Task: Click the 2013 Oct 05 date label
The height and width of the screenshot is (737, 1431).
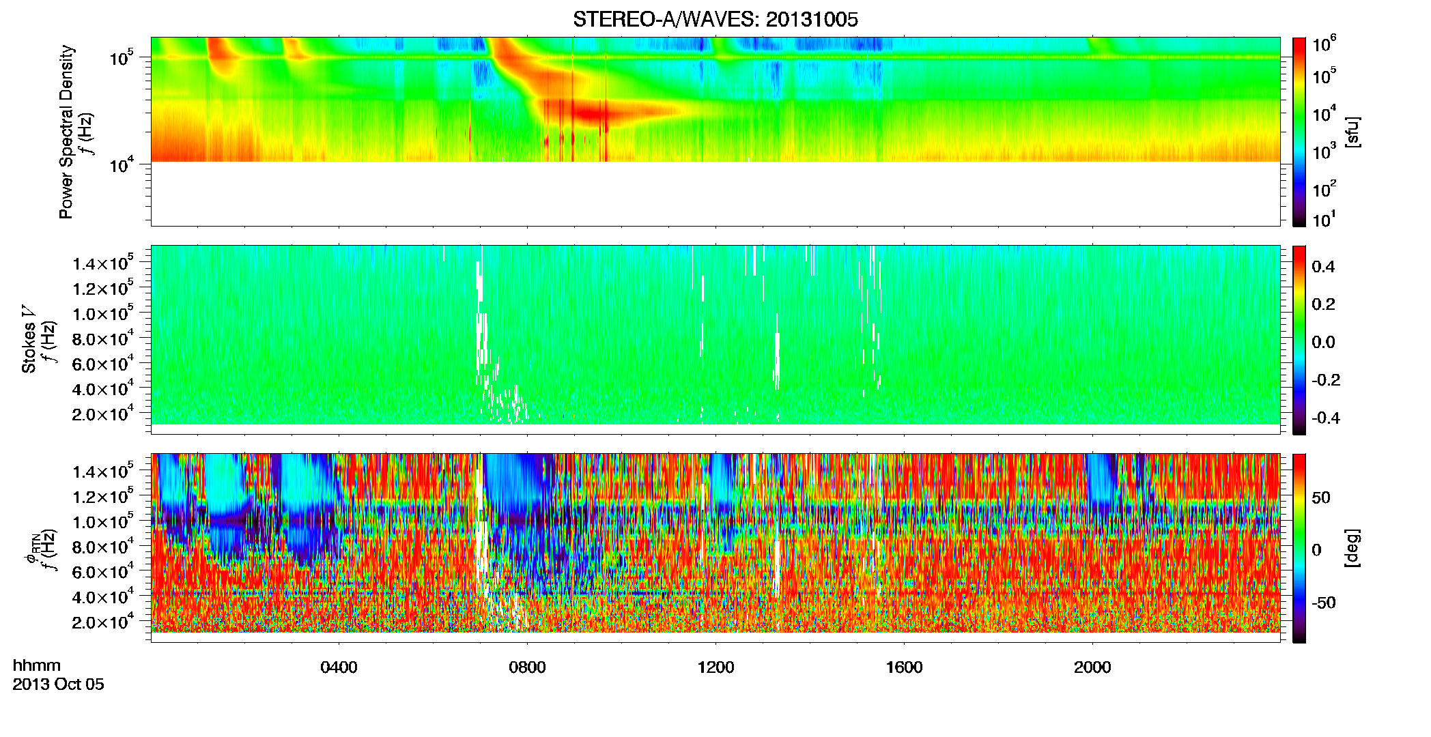Action: [58, 684]
